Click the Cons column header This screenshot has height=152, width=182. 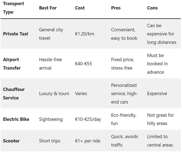pyautogui.click(x=152, y=8)
